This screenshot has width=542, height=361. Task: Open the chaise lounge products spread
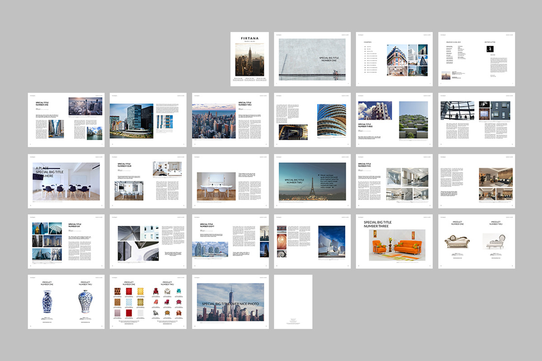[x=477, y=241]
